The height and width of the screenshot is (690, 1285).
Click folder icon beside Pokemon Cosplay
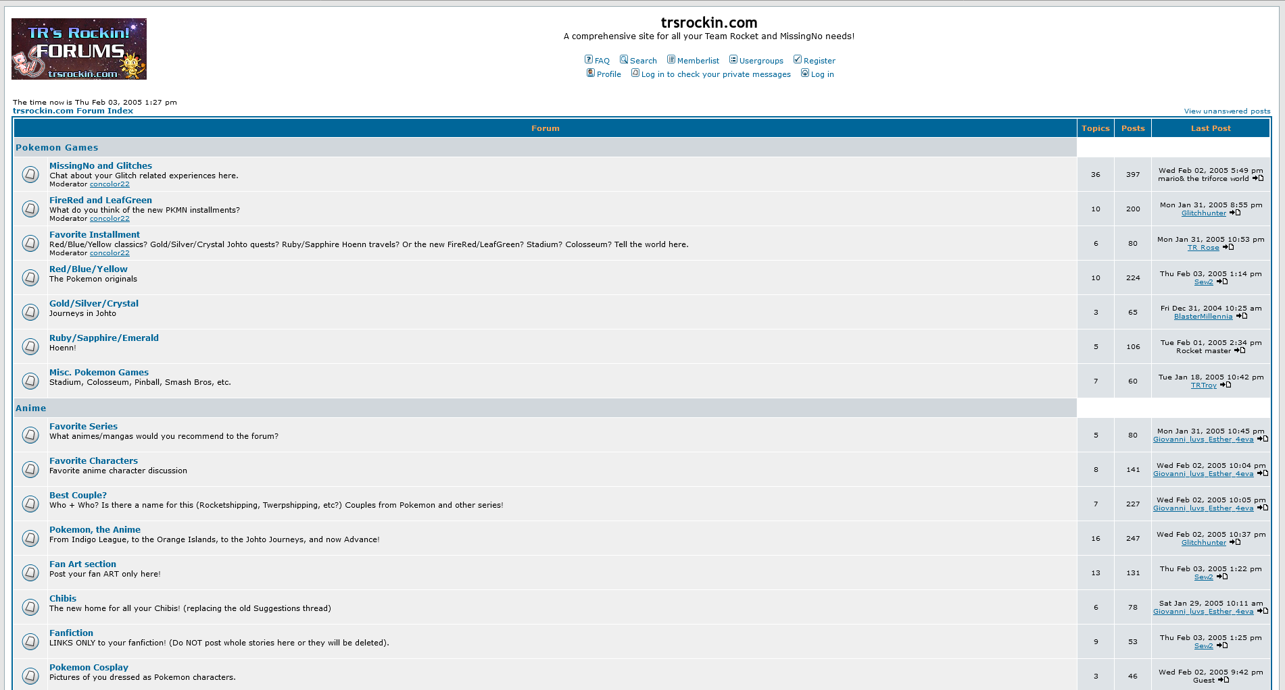click(x=30, y=676)
